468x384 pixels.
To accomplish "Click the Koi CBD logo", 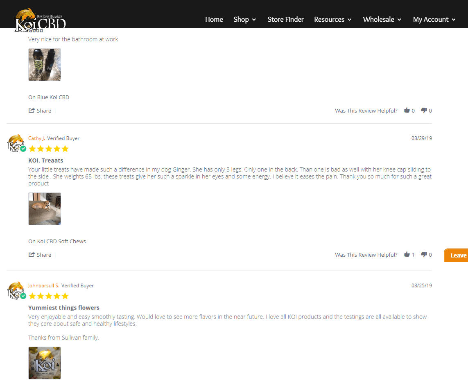I will point(40,20).
